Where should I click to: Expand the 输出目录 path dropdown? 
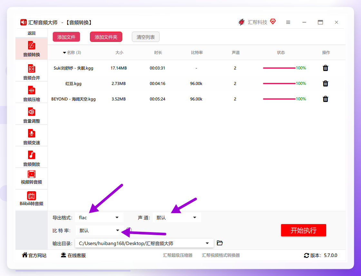coord(207,243)
